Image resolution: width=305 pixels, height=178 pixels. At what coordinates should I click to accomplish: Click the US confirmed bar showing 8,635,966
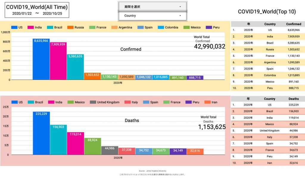click(41, 59)
